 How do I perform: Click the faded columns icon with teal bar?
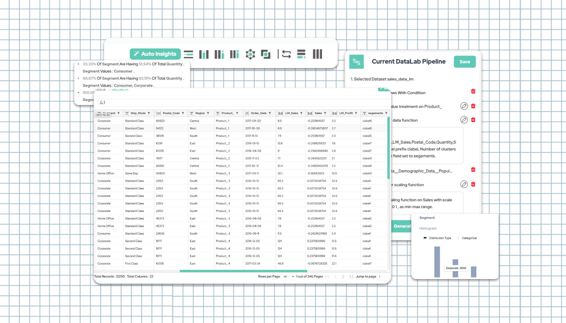click(x=235, y=54)
